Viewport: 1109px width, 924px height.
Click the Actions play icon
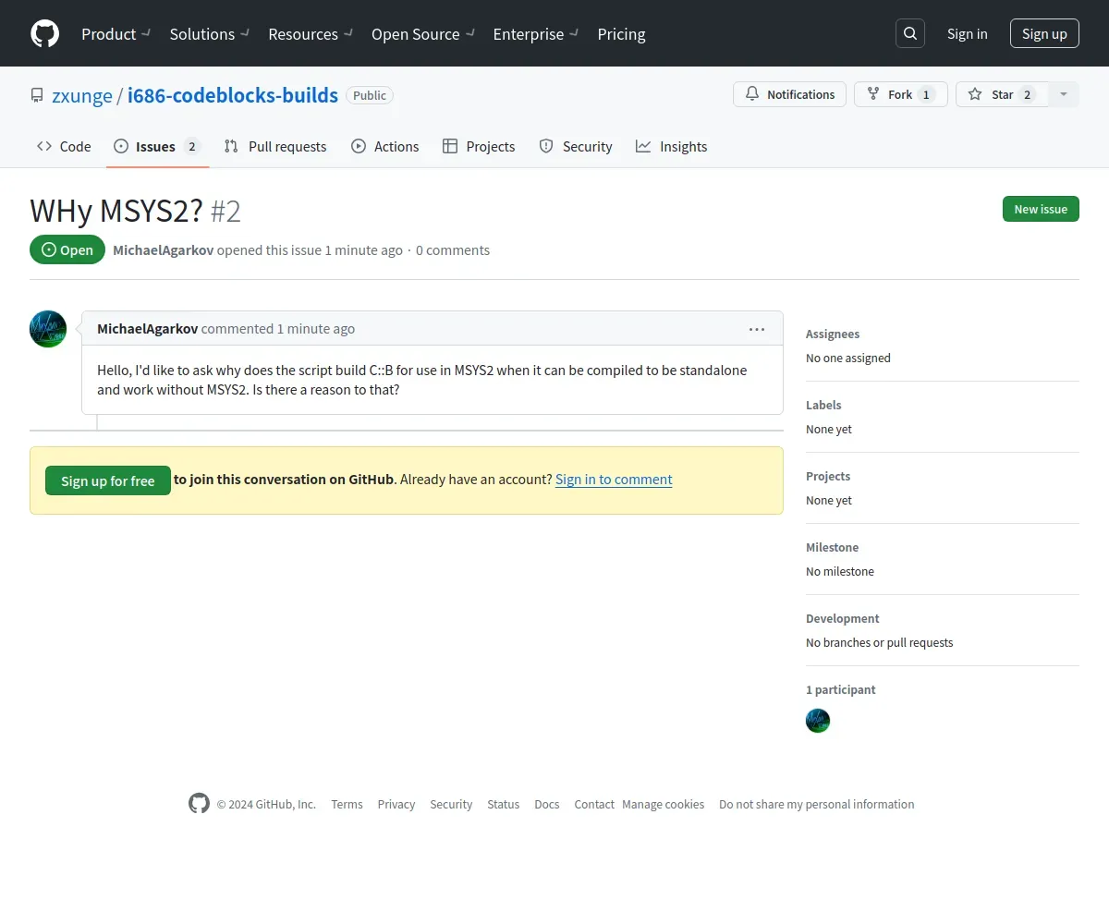coord(359,146)
